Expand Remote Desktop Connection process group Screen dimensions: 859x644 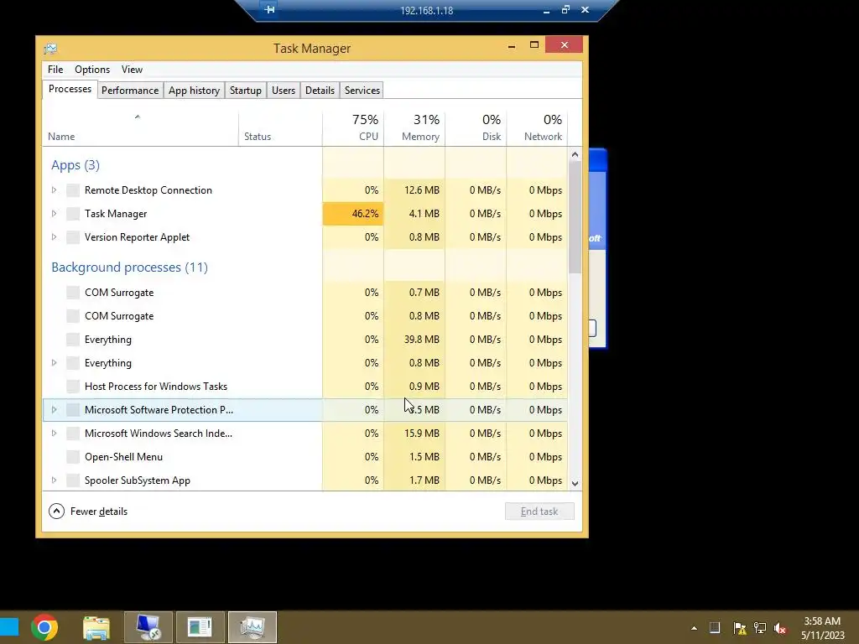click(x=54, y=190)
